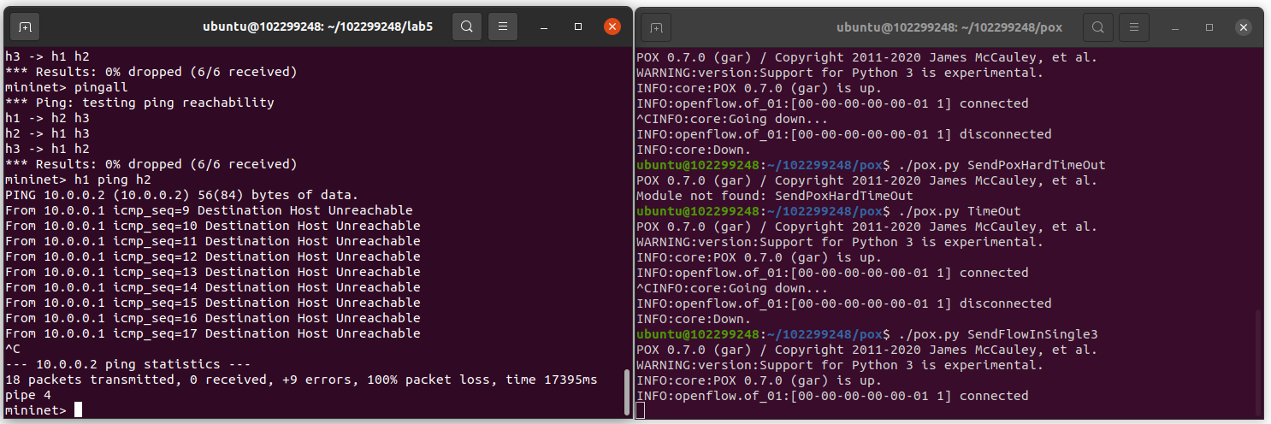Viewport: 1271px width, 424px height.
Task: Click the '18 packets transmitted' summary line
Action: coord(301,380)
